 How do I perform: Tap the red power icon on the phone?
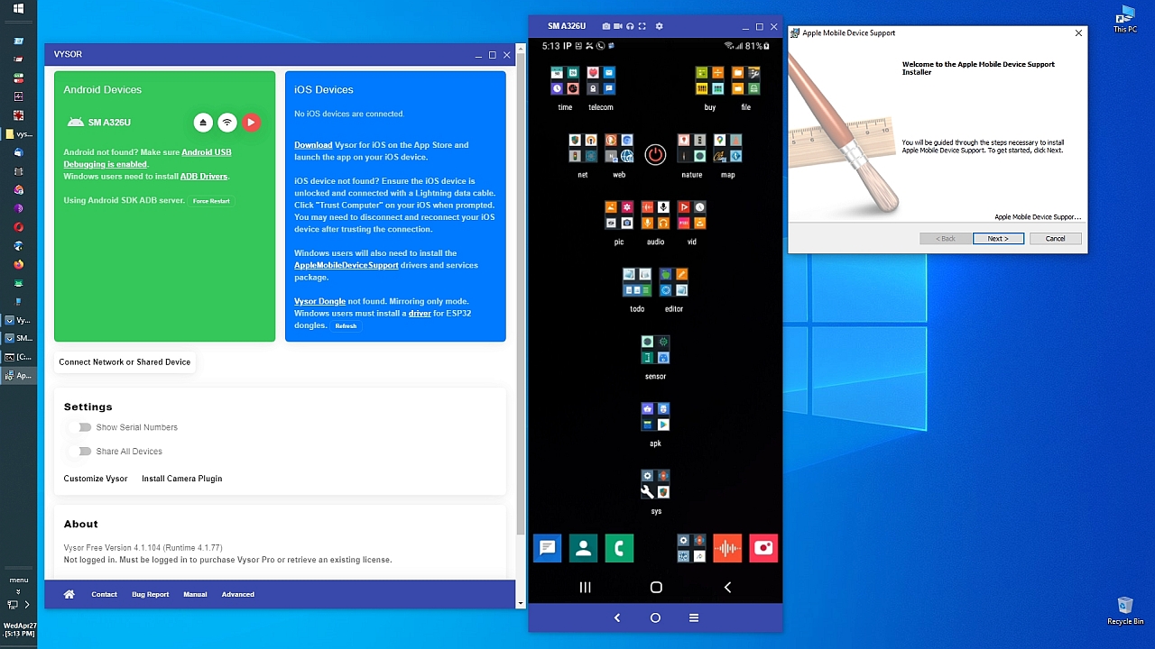[655, 155]
